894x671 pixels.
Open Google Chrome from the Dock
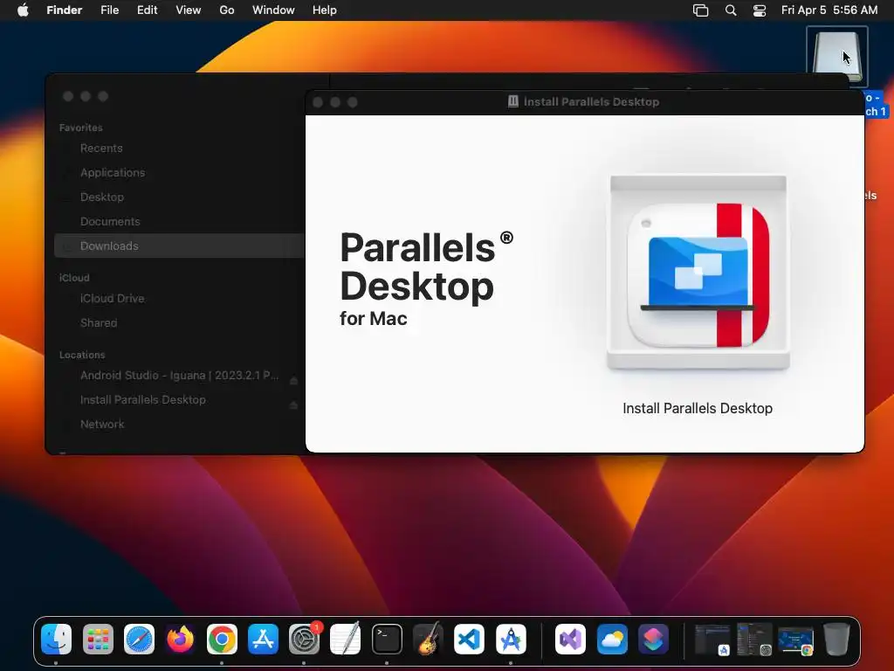click(222, 639)
